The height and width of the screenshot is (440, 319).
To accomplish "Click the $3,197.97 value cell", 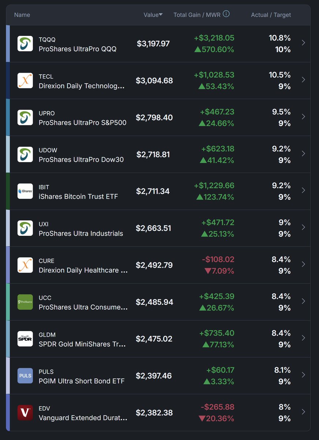I will tap(153, 44).
